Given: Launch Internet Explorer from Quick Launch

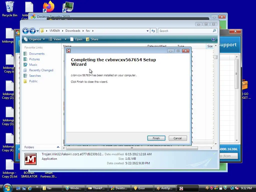Looking at the screenshot, I should [x=30, y=188].
